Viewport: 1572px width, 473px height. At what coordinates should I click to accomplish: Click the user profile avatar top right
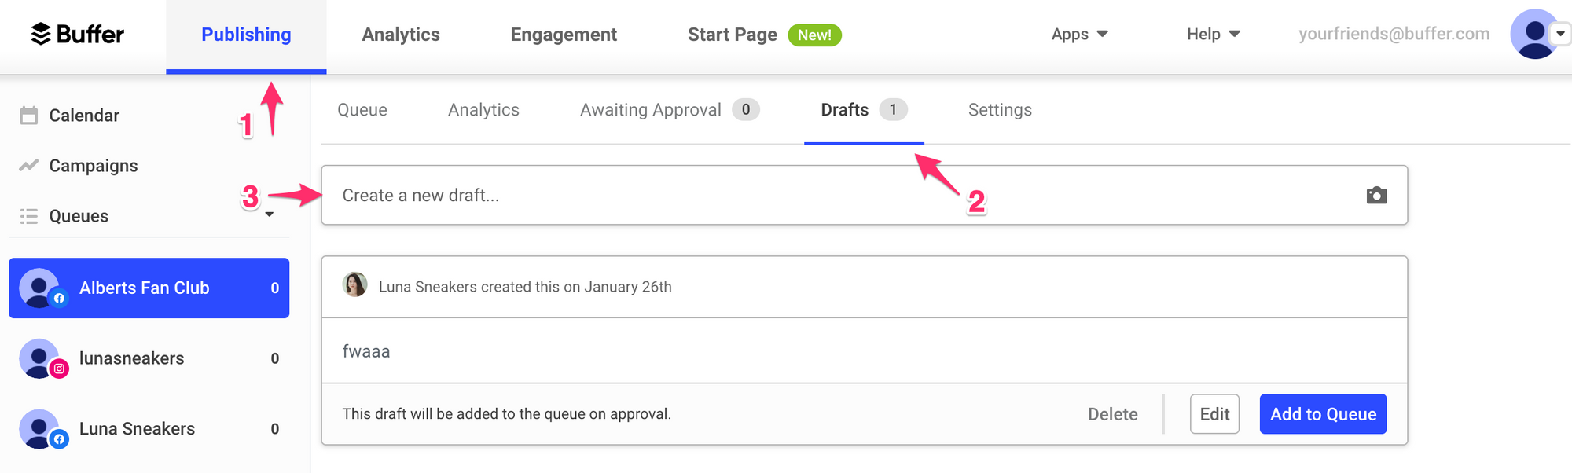tap(1533, 34)
